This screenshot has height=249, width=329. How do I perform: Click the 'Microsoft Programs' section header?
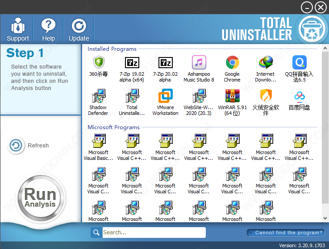(x=113, y=127)
